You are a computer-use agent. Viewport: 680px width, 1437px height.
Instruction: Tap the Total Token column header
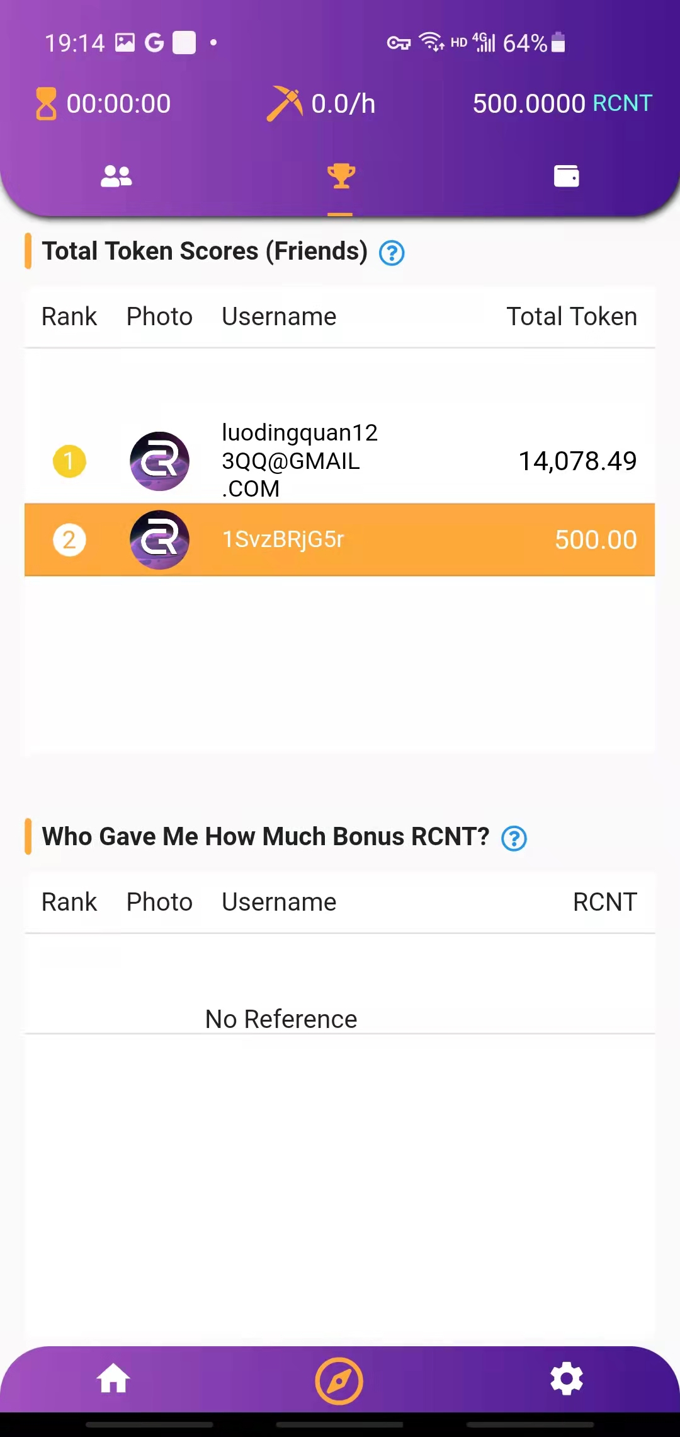(572, 316)
